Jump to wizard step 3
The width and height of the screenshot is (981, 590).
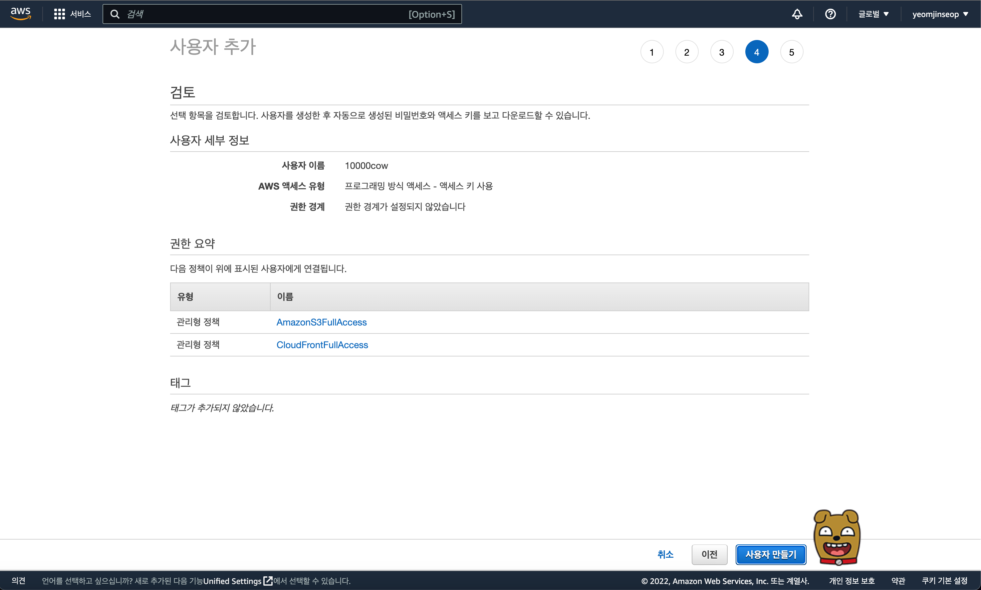[x=722, y=52]
